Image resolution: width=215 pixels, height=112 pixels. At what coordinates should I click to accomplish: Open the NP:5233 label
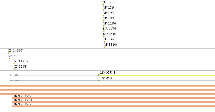pyautogui.click(x=109, y=2)
